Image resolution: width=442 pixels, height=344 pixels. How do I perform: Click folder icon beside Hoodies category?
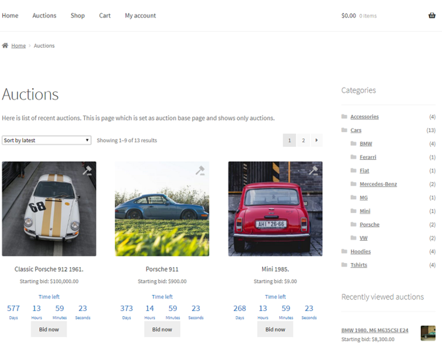tap(344, 251)
